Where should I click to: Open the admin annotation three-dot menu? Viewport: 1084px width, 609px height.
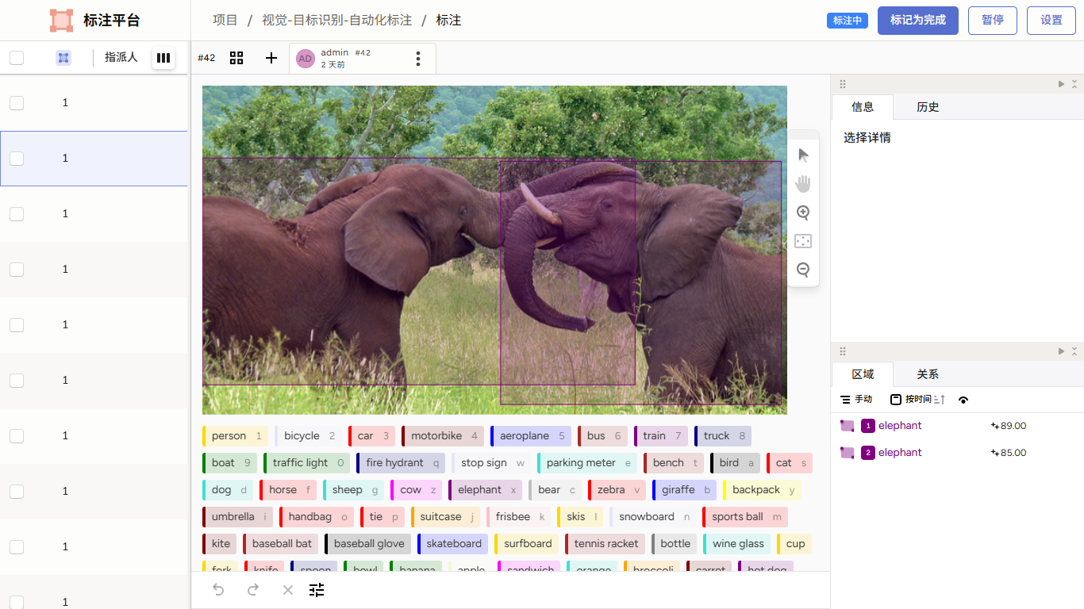click(418, 59)
